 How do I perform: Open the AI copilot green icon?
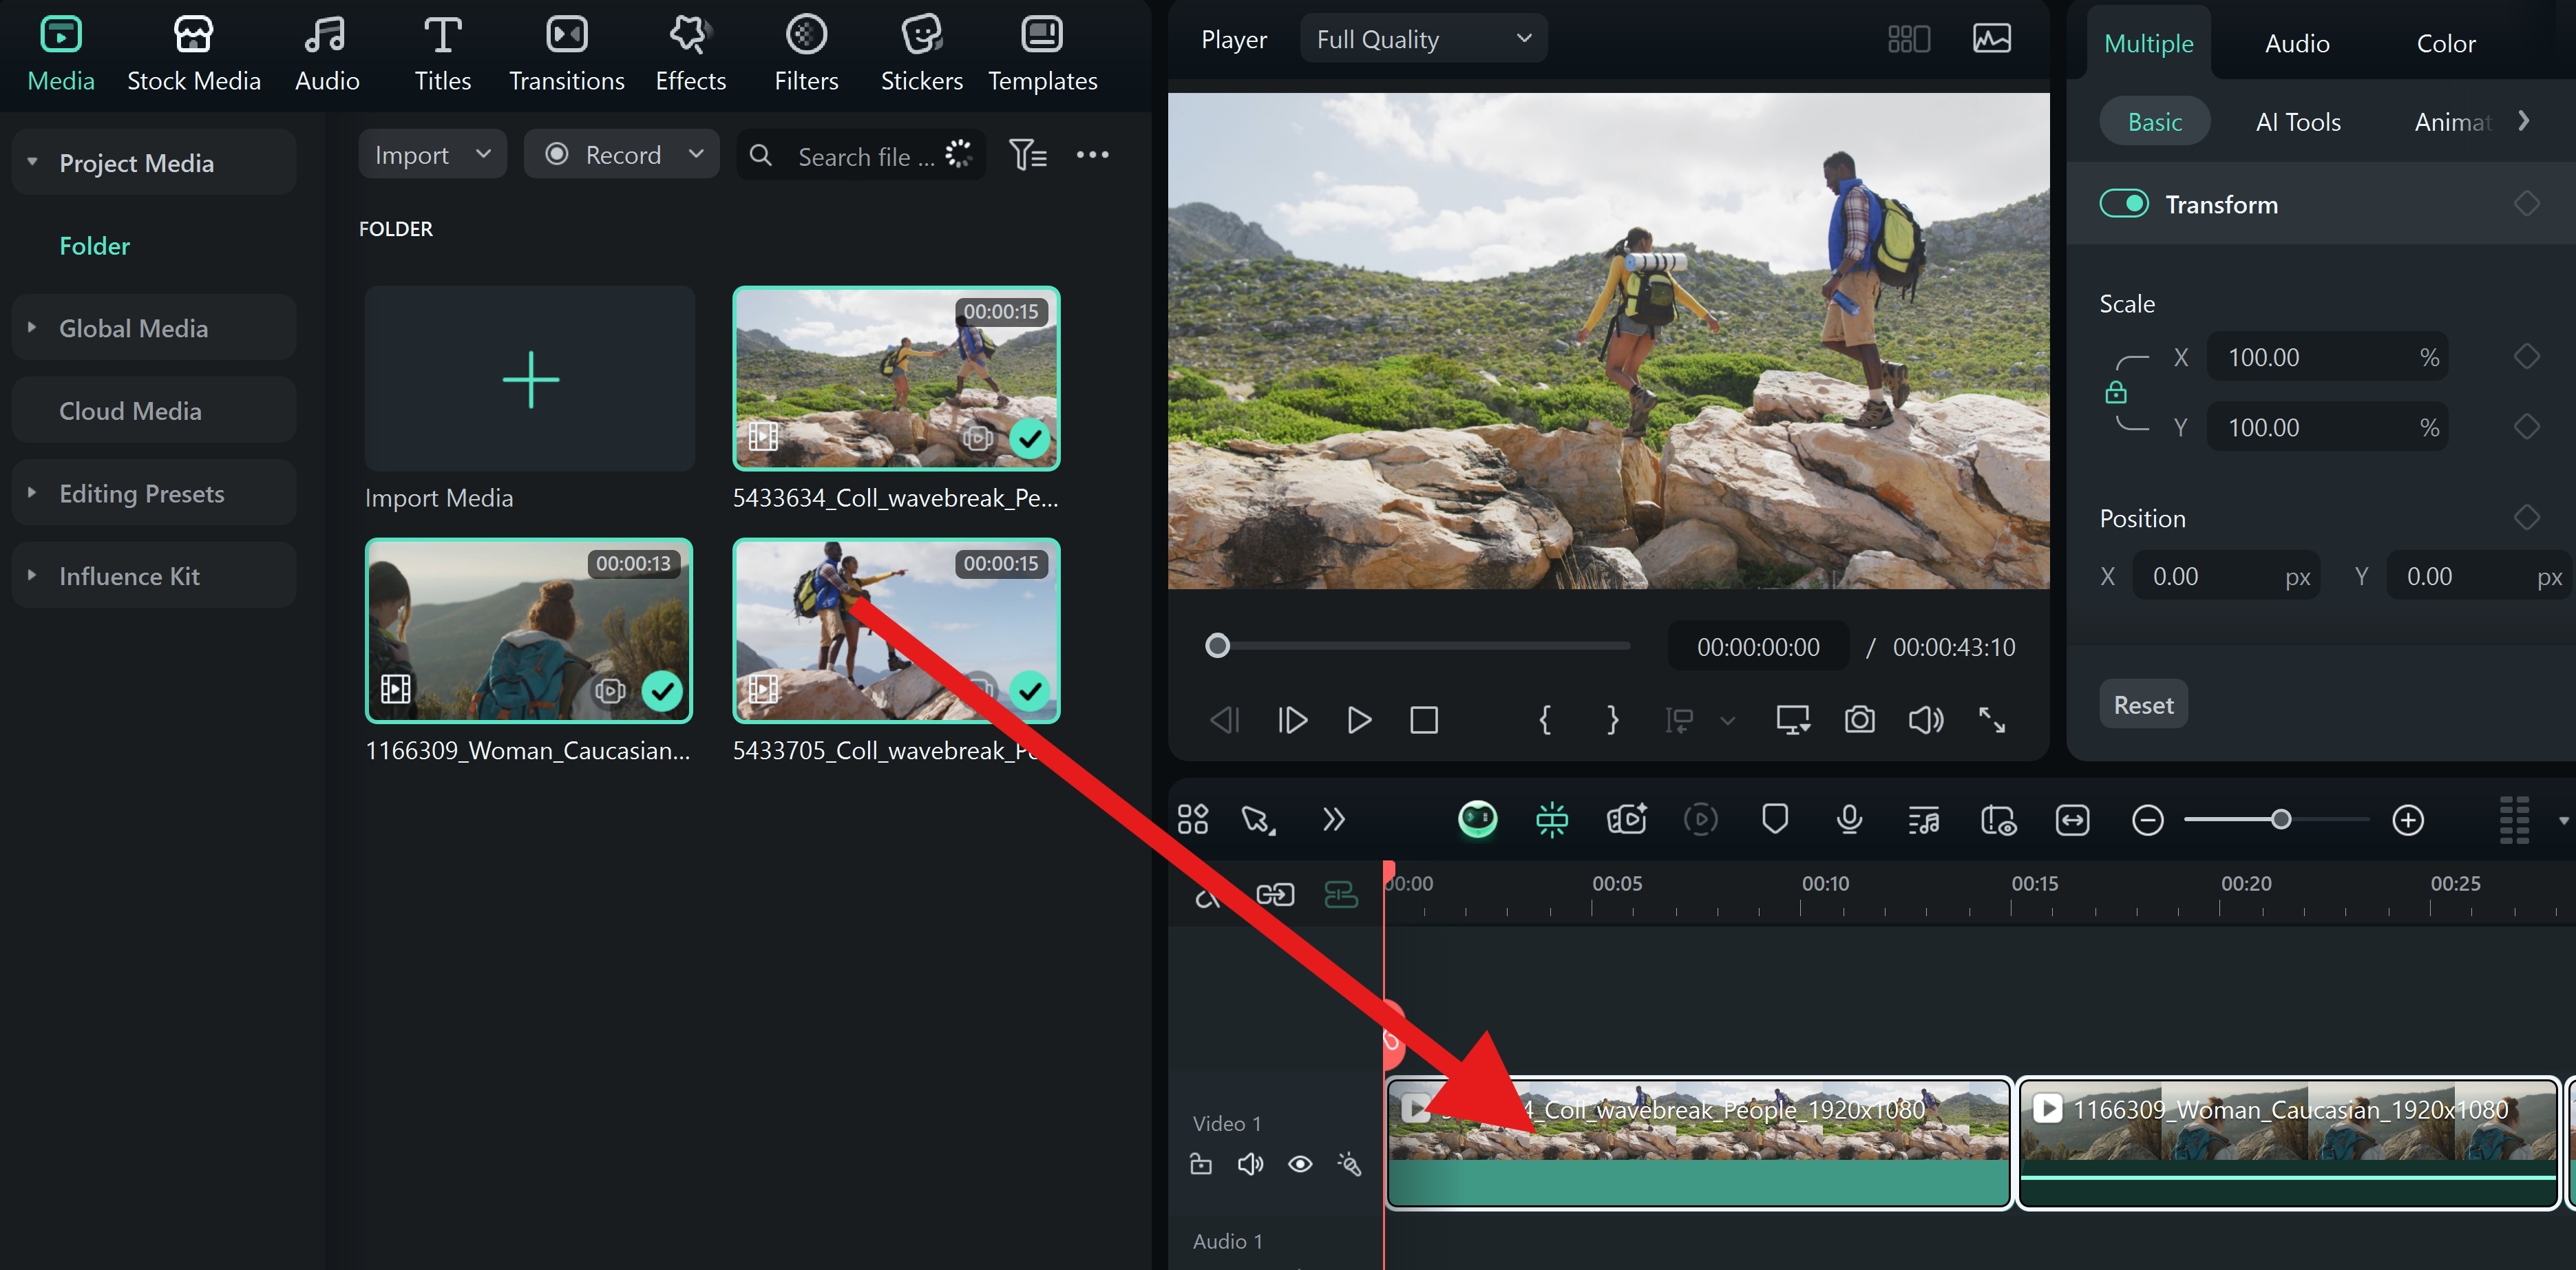(1477, 819)
